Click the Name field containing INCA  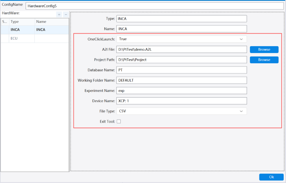pyautogui.click(x=182, y=29)
